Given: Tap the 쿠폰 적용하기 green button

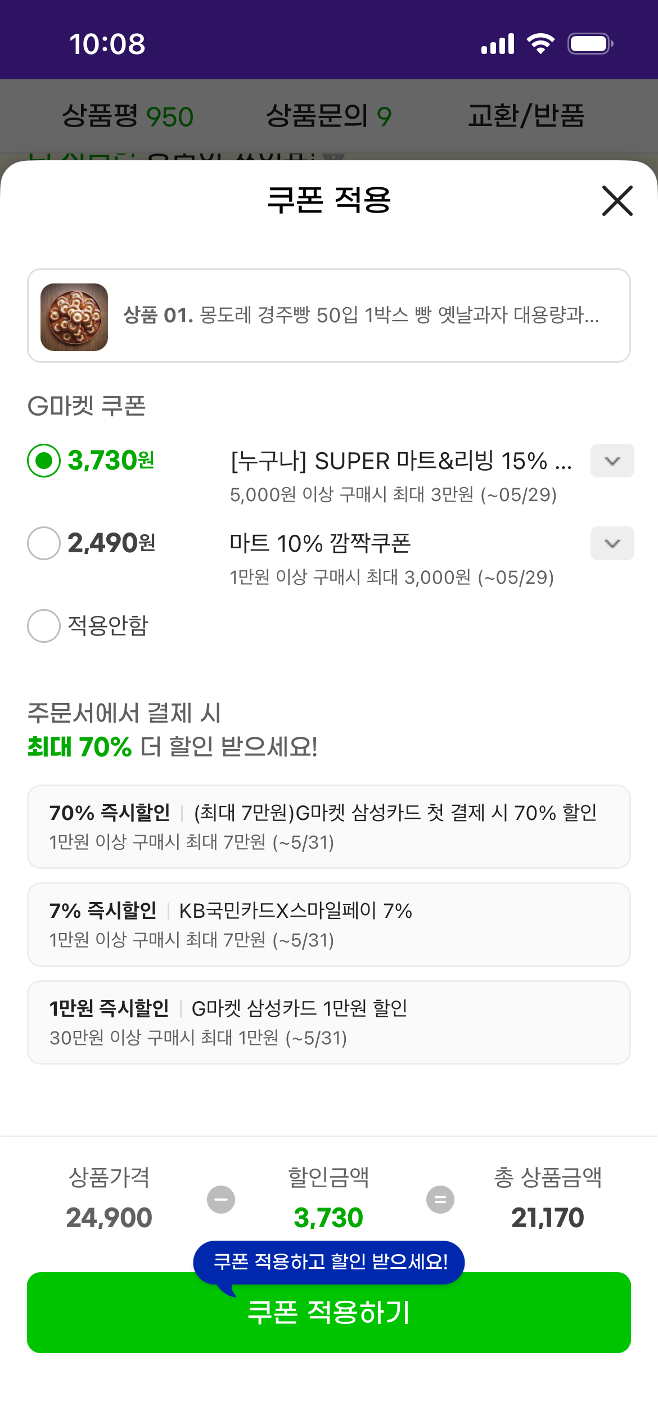Looking at the screenshot, I should (x=329, y=1313).
